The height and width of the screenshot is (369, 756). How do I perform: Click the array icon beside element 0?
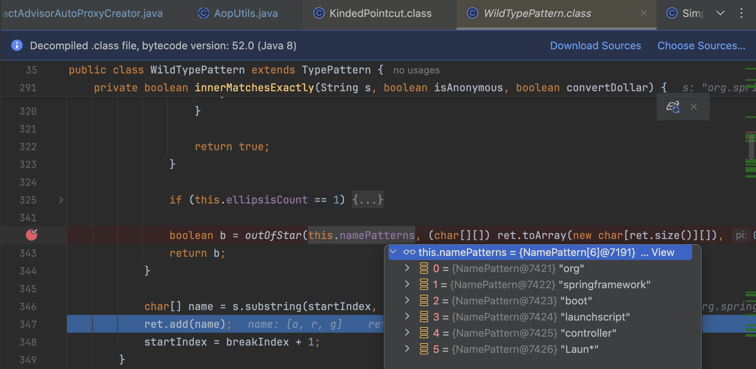coord(424,268)
